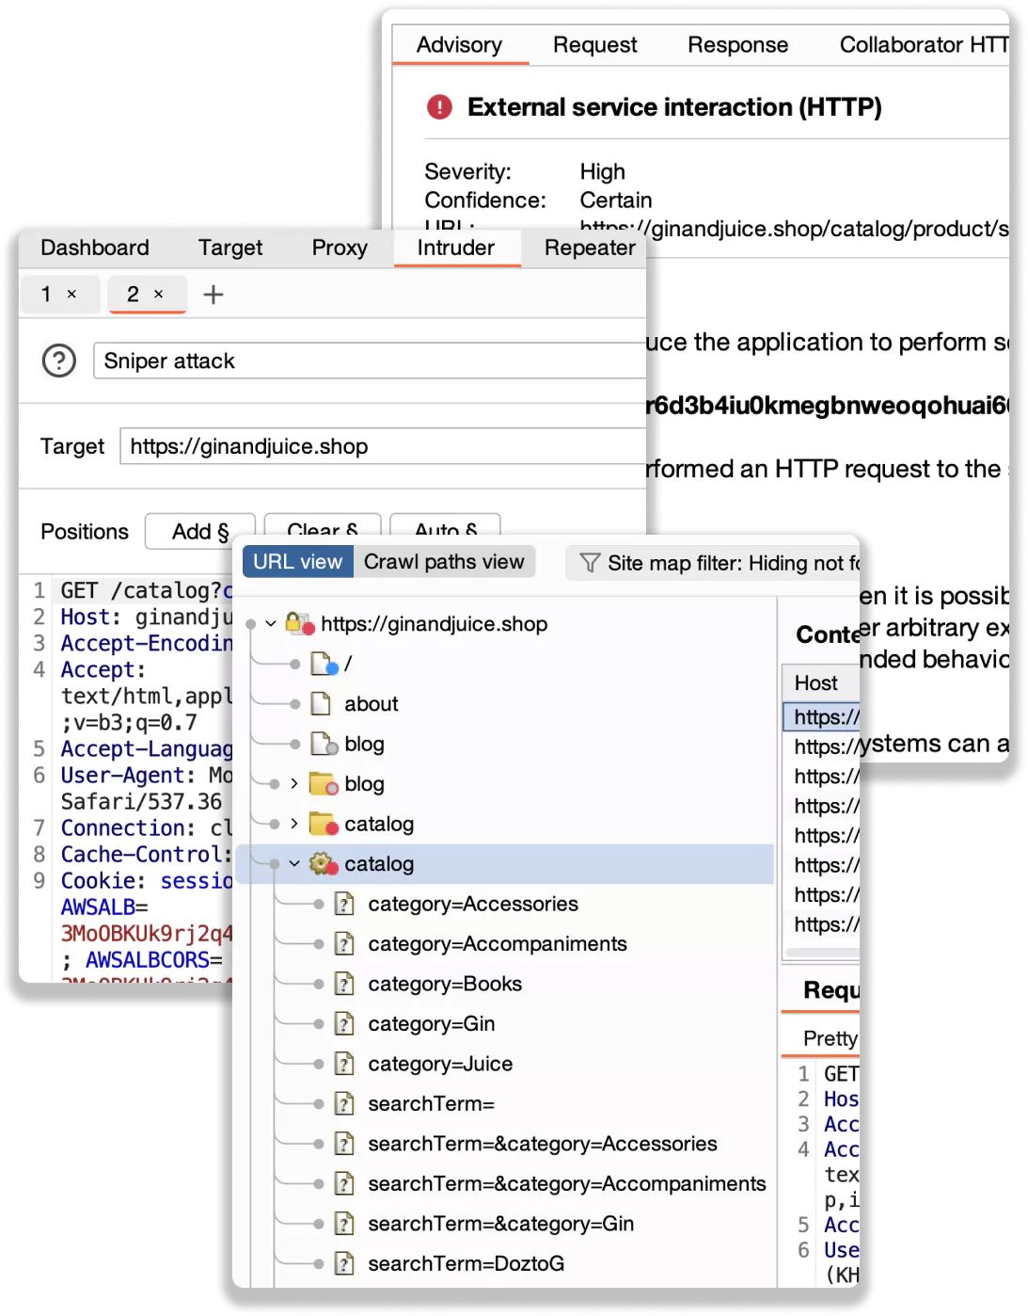Click the empty searchTerm= request icon

coord(345,1104)
